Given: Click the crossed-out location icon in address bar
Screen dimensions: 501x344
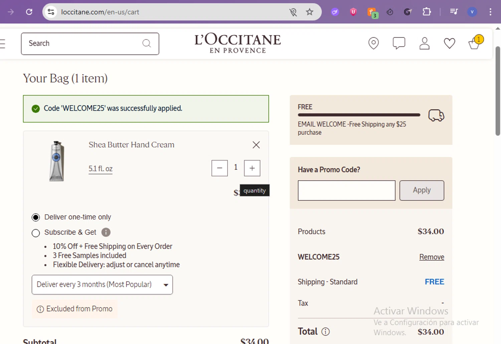Looking at the screenshot, I should pyautogui.click(x=293, y=12).
